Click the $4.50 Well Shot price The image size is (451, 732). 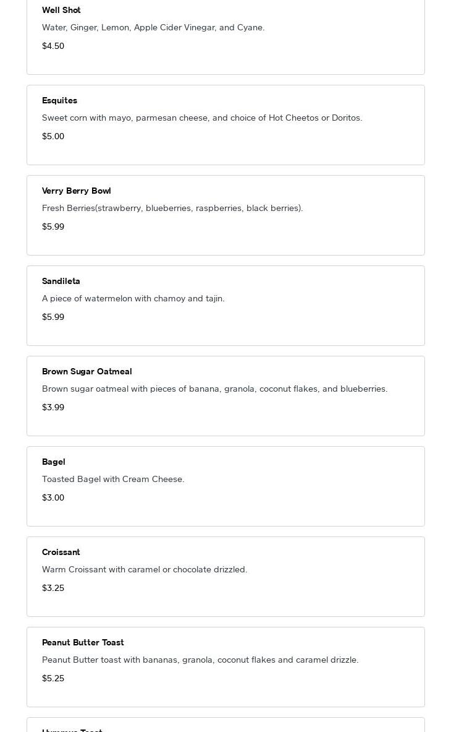click(x=53, y=46)
